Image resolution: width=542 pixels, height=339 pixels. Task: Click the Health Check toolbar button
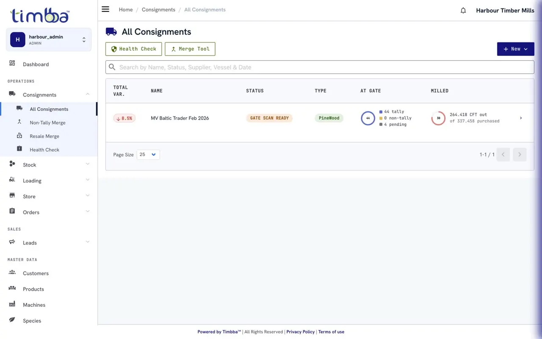point(133,49)
